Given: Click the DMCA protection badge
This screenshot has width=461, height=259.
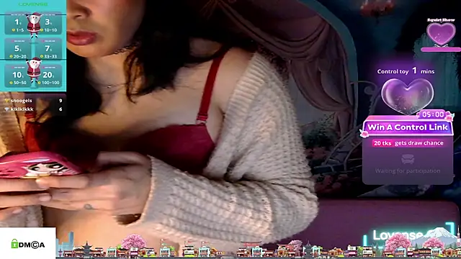Looking at the screenshot, I should [x=27, y=244].
